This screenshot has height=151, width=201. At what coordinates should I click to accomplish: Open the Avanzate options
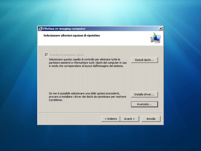(x=144, y=104)
